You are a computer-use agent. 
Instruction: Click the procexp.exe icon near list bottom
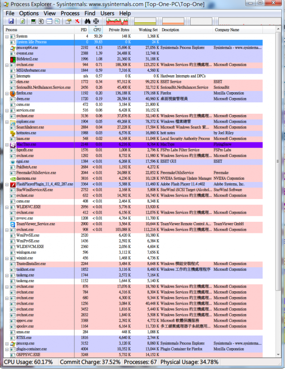click(12, 344)
